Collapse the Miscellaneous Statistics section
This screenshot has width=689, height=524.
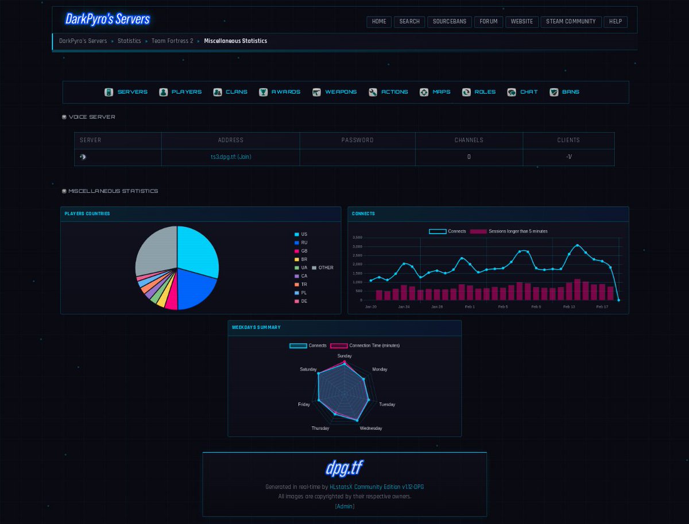64,191
